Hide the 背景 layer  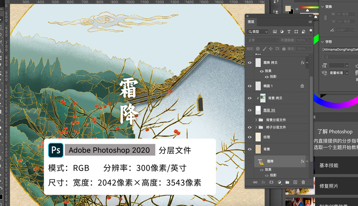(x=249, y=149)
